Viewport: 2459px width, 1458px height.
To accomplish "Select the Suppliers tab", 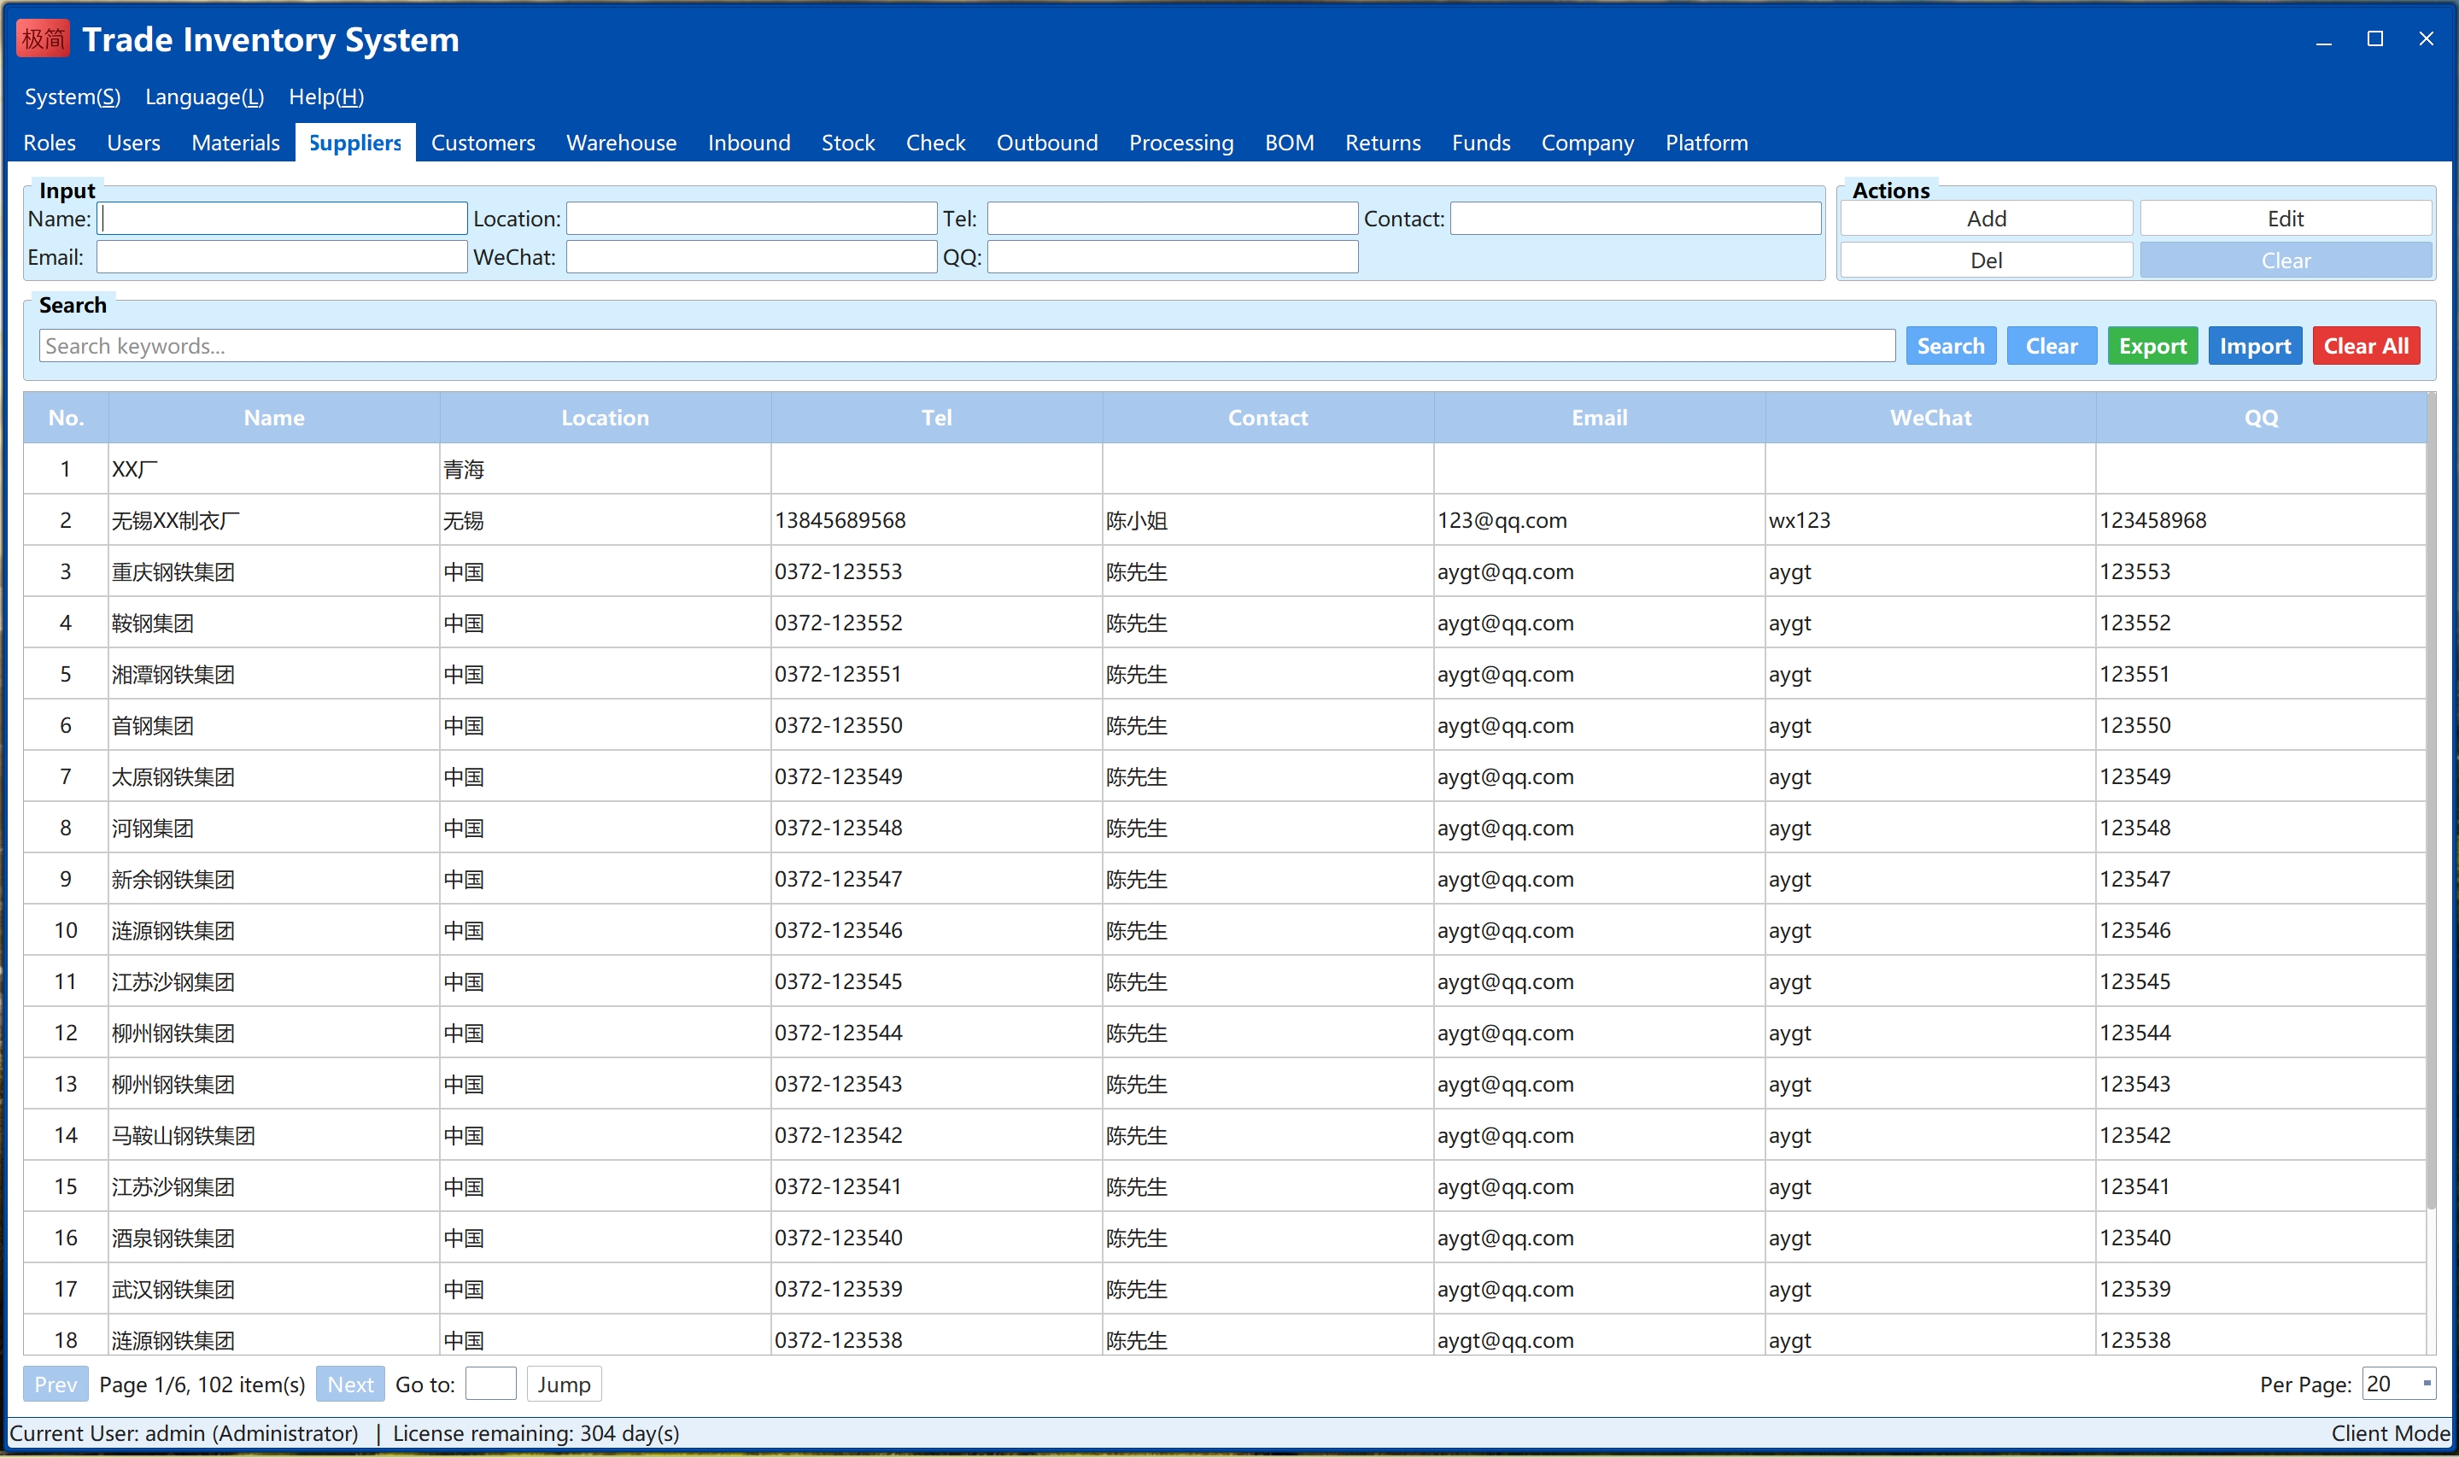I will coord(354,143).
